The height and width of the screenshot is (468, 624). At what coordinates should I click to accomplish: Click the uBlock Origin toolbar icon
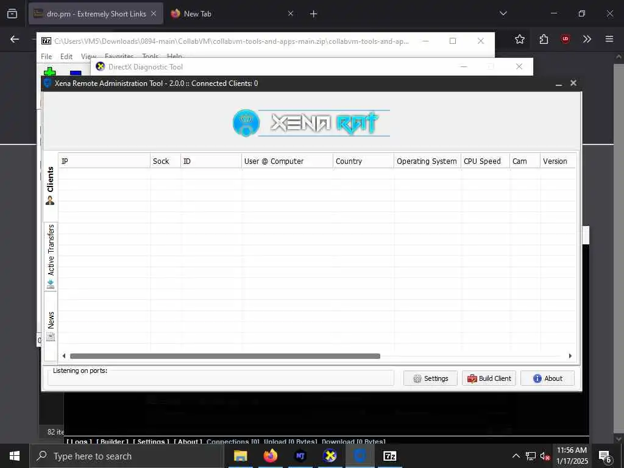pyautogui.click(x=565, y=39)
